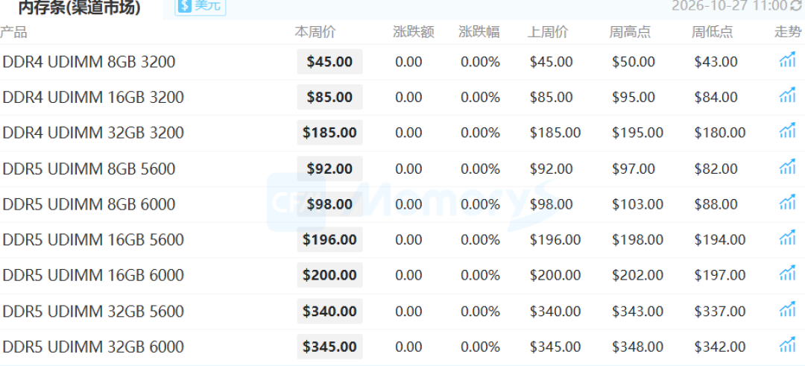Click the 产品 column header

(13, 32)
